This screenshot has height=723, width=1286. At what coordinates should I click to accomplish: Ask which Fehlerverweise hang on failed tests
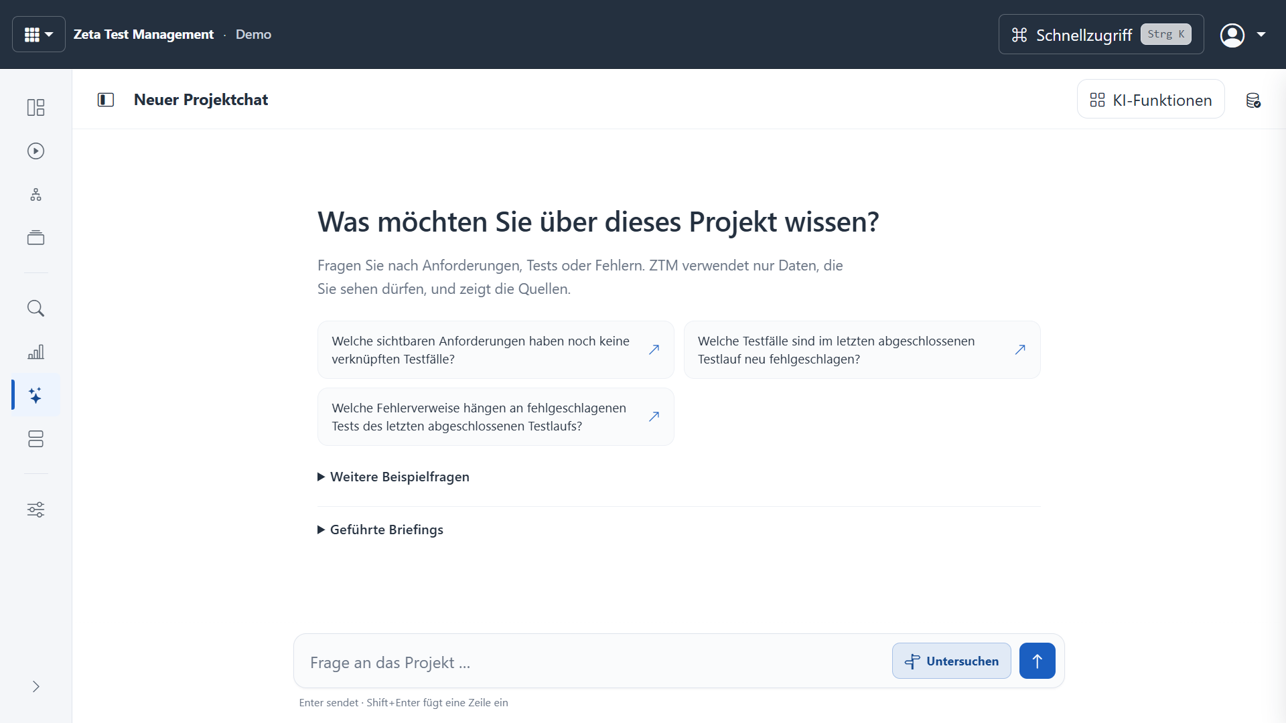tap(496, 417)
